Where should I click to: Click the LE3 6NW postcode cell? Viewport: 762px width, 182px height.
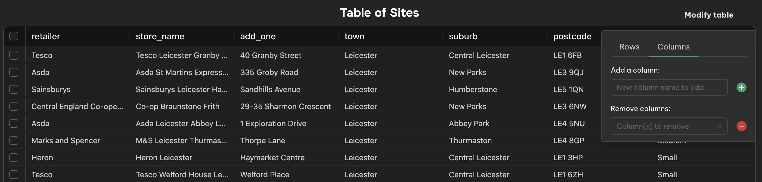pyautogui.click(x=570, y=106)
